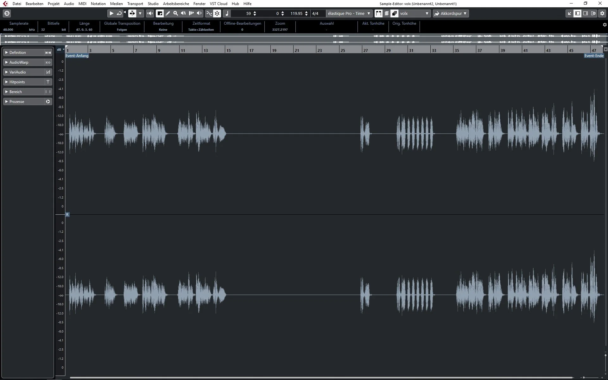The width and height of the screenshot is (608, 380).
Task: Open toolbar settings gear
Action: [602, 13]
